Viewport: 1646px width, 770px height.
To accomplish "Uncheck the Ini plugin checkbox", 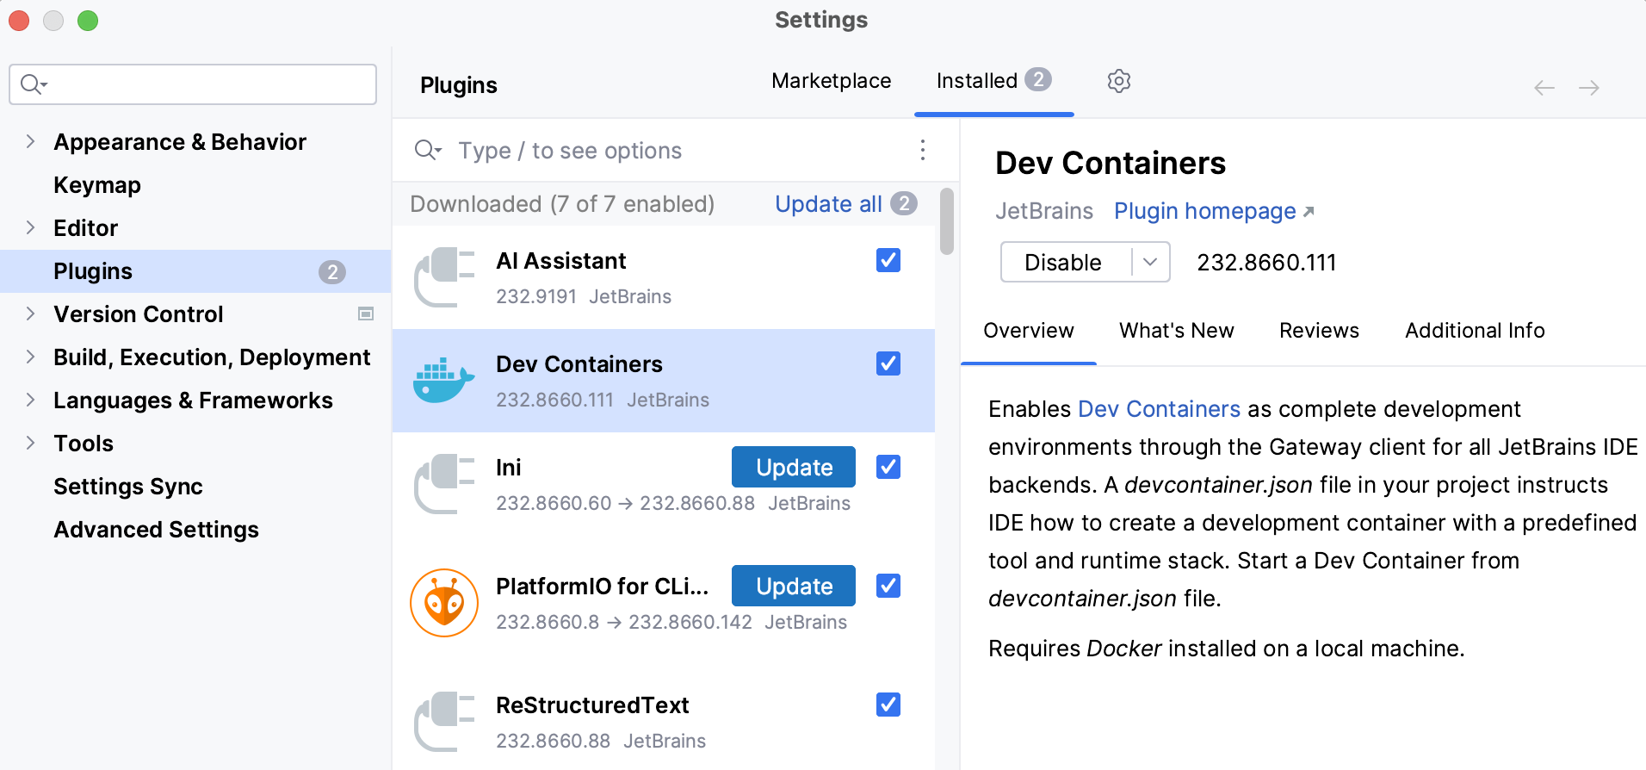I will click(888, 467).
